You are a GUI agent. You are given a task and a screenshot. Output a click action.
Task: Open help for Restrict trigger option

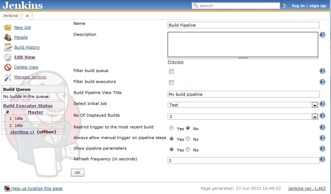[x=322, y=127]
